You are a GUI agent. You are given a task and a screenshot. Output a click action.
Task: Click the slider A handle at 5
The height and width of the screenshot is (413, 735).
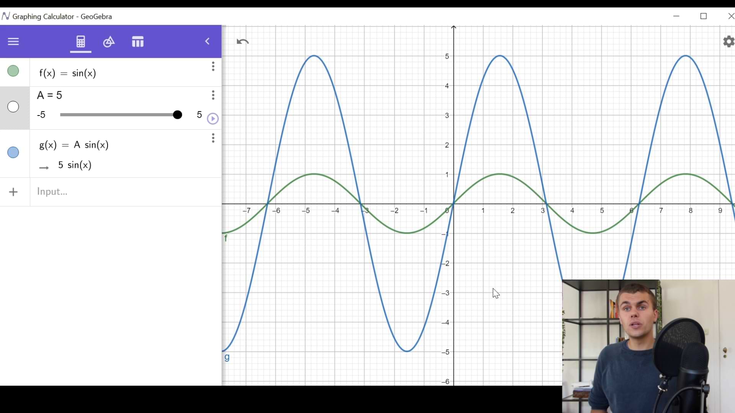click(177, 115)
